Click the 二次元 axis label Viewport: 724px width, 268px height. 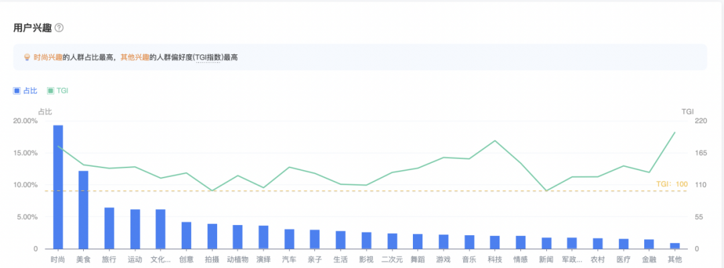click(391, 259)
